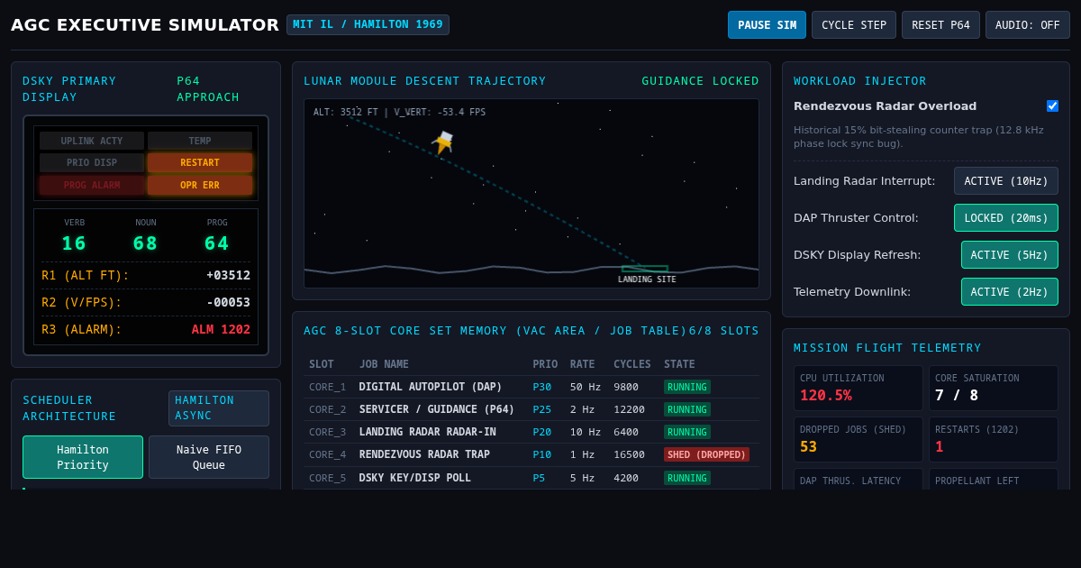1081x568 pixels.
Task: Click the CORE SATURATION 7 / 8 card
Action: 994,389
